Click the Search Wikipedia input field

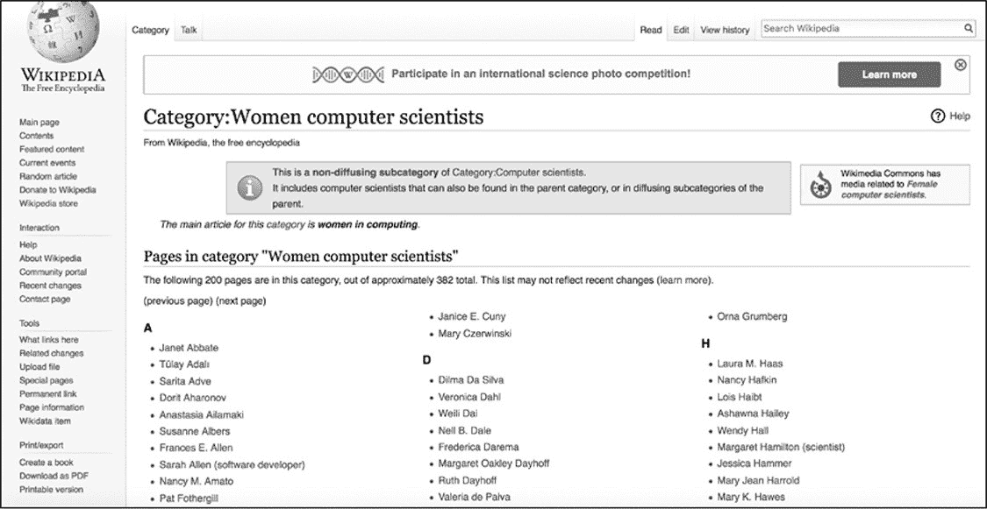click(x=860, y=29)
